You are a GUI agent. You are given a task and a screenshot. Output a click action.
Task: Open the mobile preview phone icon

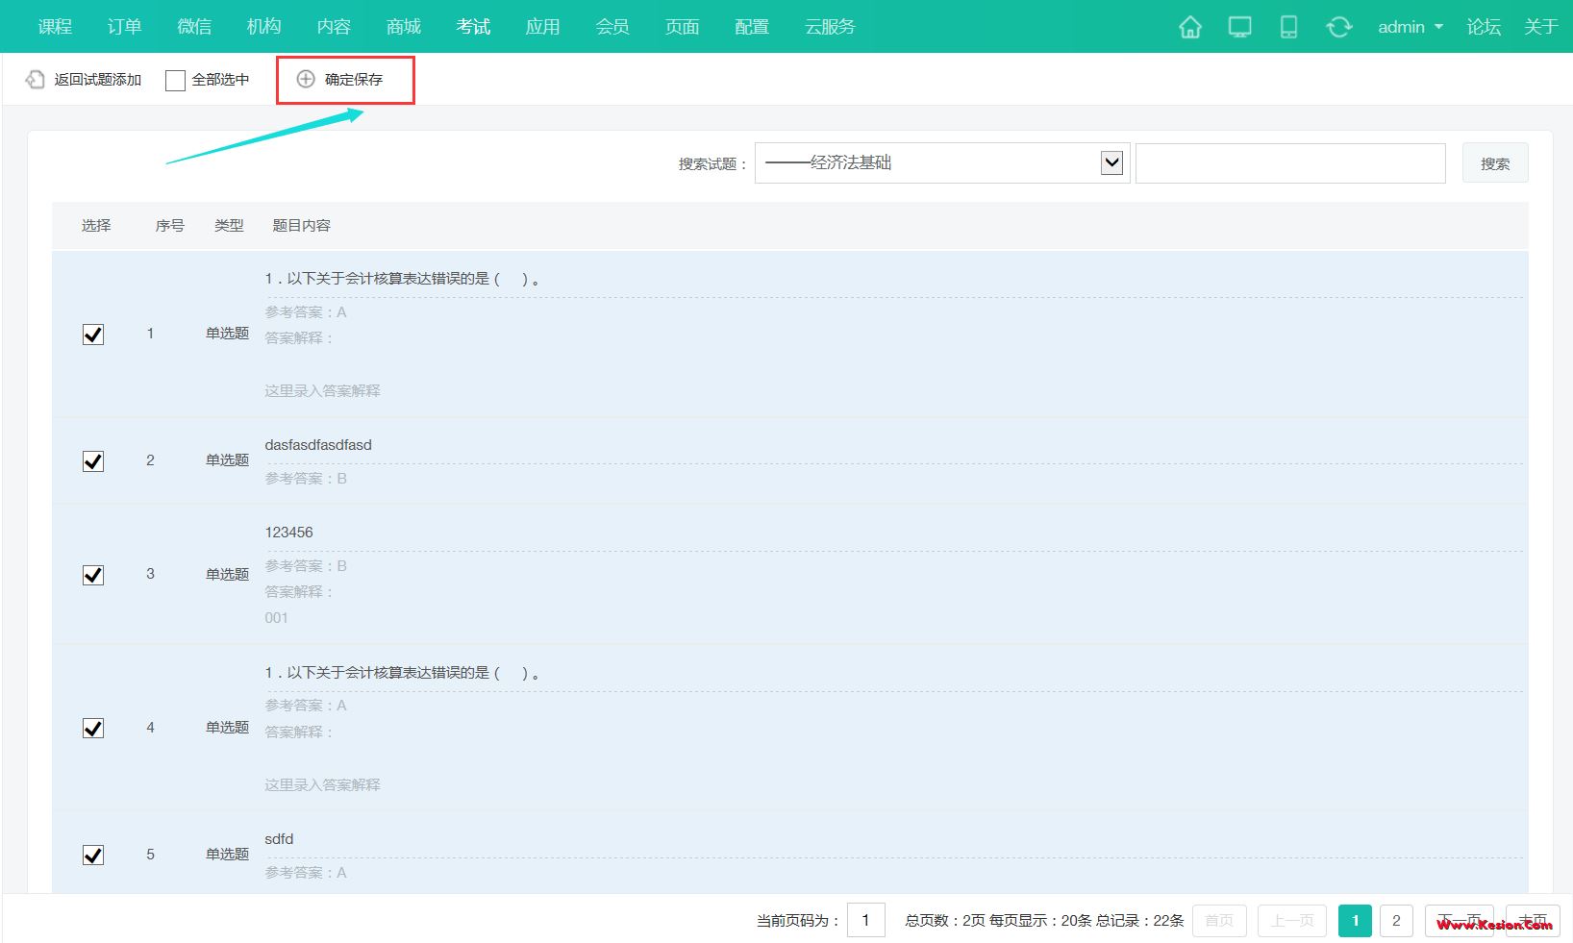tap(1289, 27)
